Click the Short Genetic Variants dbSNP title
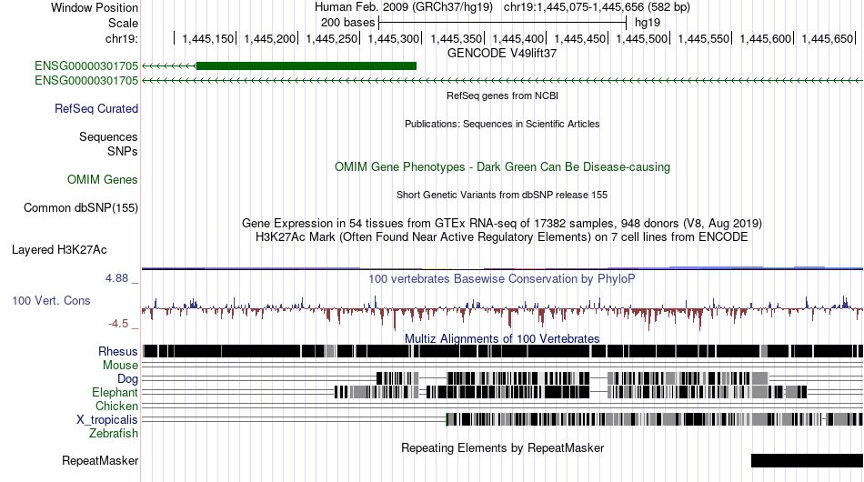The width and height of the screenshot is (864, 482). click(x=502, y=195)
